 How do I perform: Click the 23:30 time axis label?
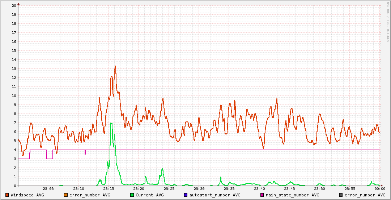[x=199, y=189]
